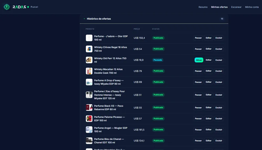Edit the Macallan 12 Double Cask offer

209,71
